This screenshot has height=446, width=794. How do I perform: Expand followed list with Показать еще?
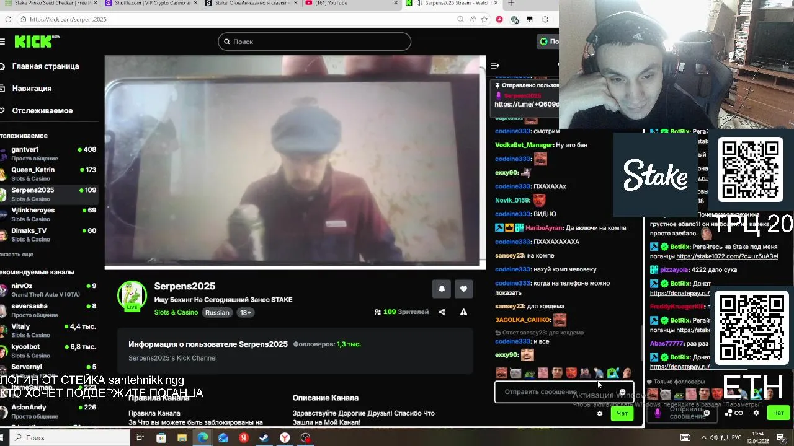[17, 255]
